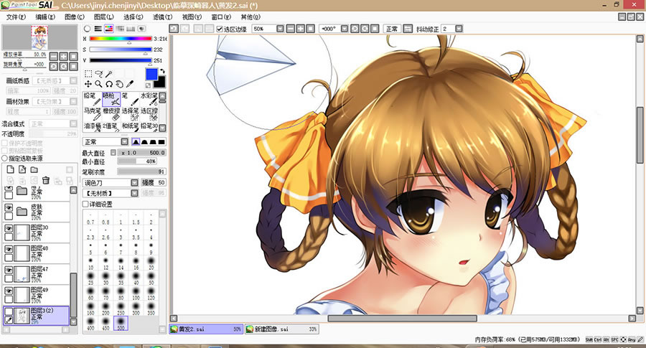Choose the 选择笔 selection pen
Image resolution: width=646 pixels, height=348 pixels.
pyautogui.click(x=130, y=114)
